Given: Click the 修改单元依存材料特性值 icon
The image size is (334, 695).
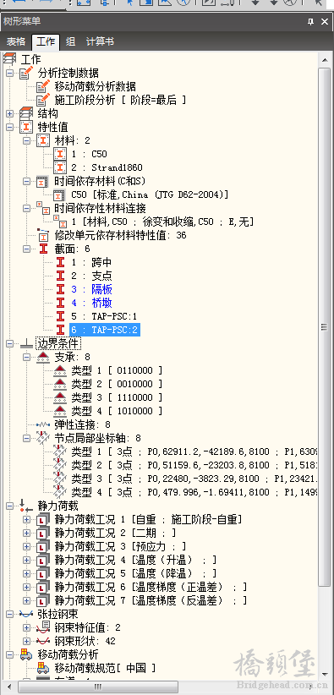Looking at the screenshot, I should 43,235.
